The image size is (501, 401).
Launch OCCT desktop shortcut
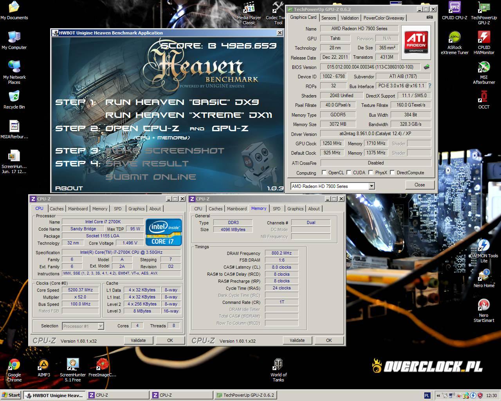click(484, 99)
